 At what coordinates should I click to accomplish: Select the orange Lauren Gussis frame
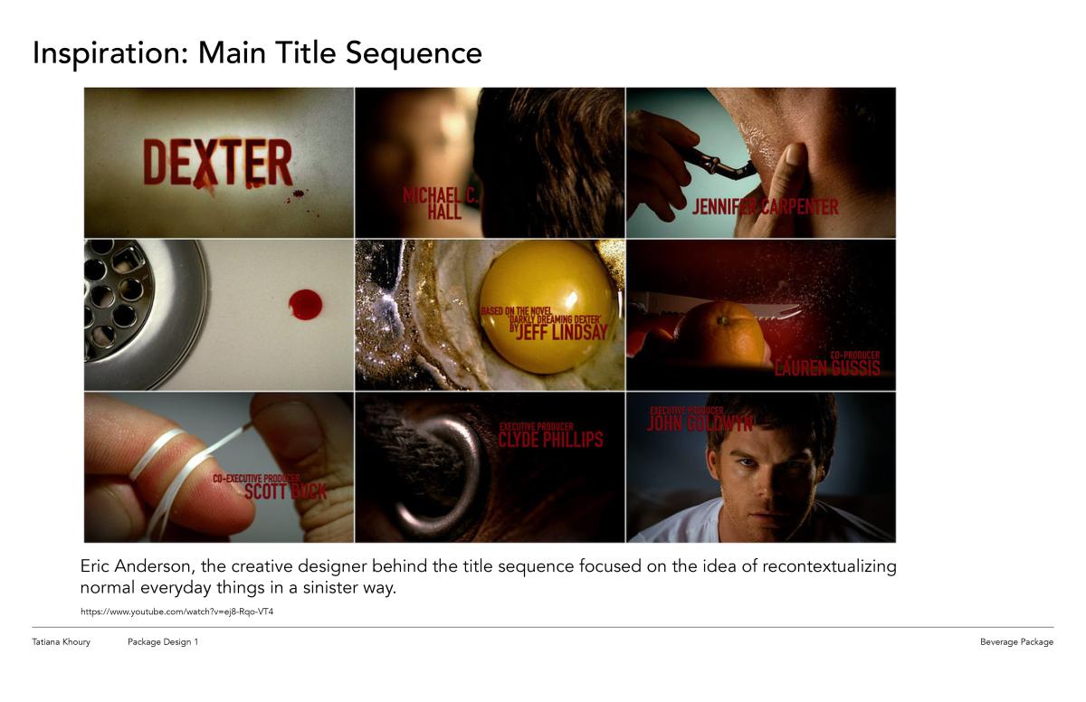[761, 315]
